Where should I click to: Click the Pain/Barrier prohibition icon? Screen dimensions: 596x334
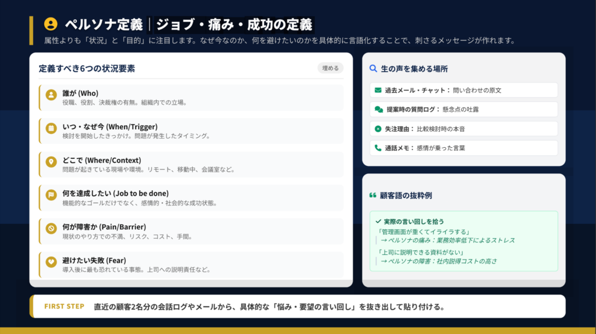pyautogui.click(x=51, y=229)
